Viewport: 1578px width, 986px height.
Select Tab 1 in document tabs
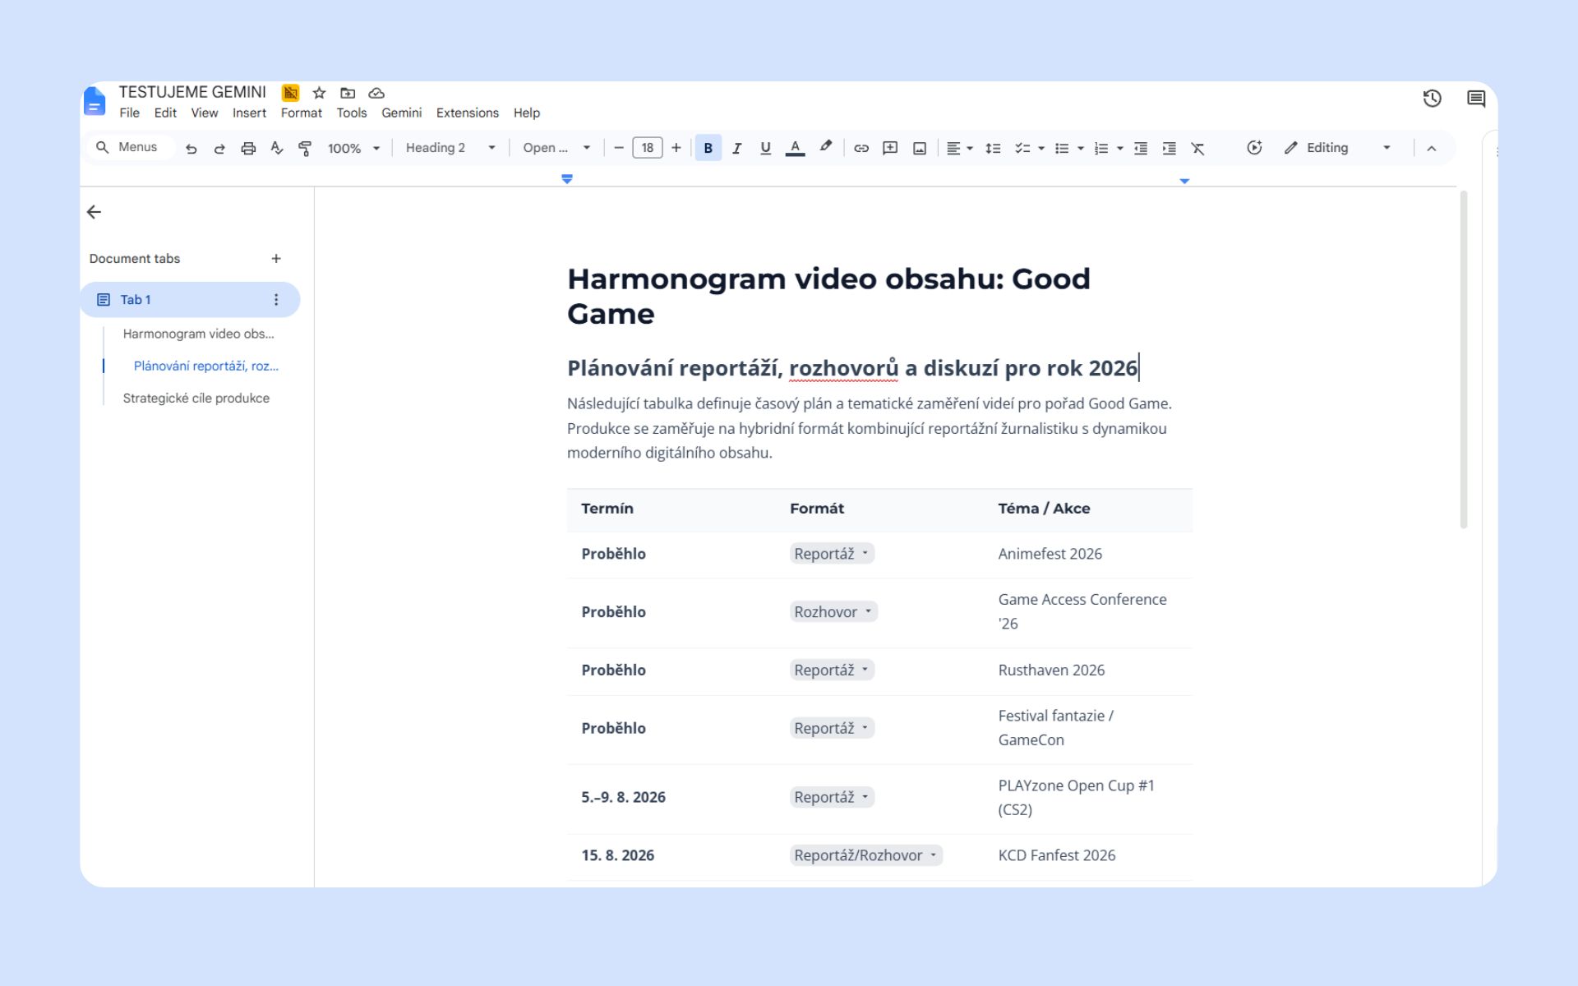pos(190,300)
